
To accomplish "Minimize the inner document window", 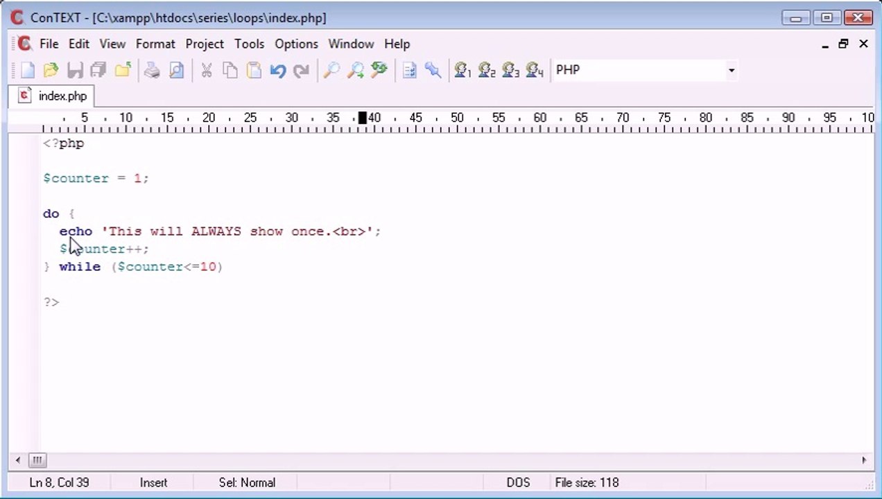I will (x=825, y=44).
